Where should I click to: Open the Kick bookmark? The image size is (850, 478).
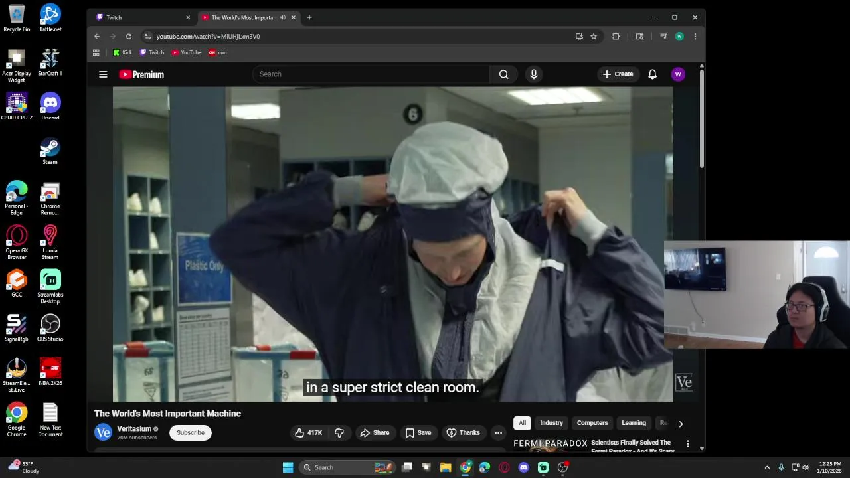tap(122, 52)
